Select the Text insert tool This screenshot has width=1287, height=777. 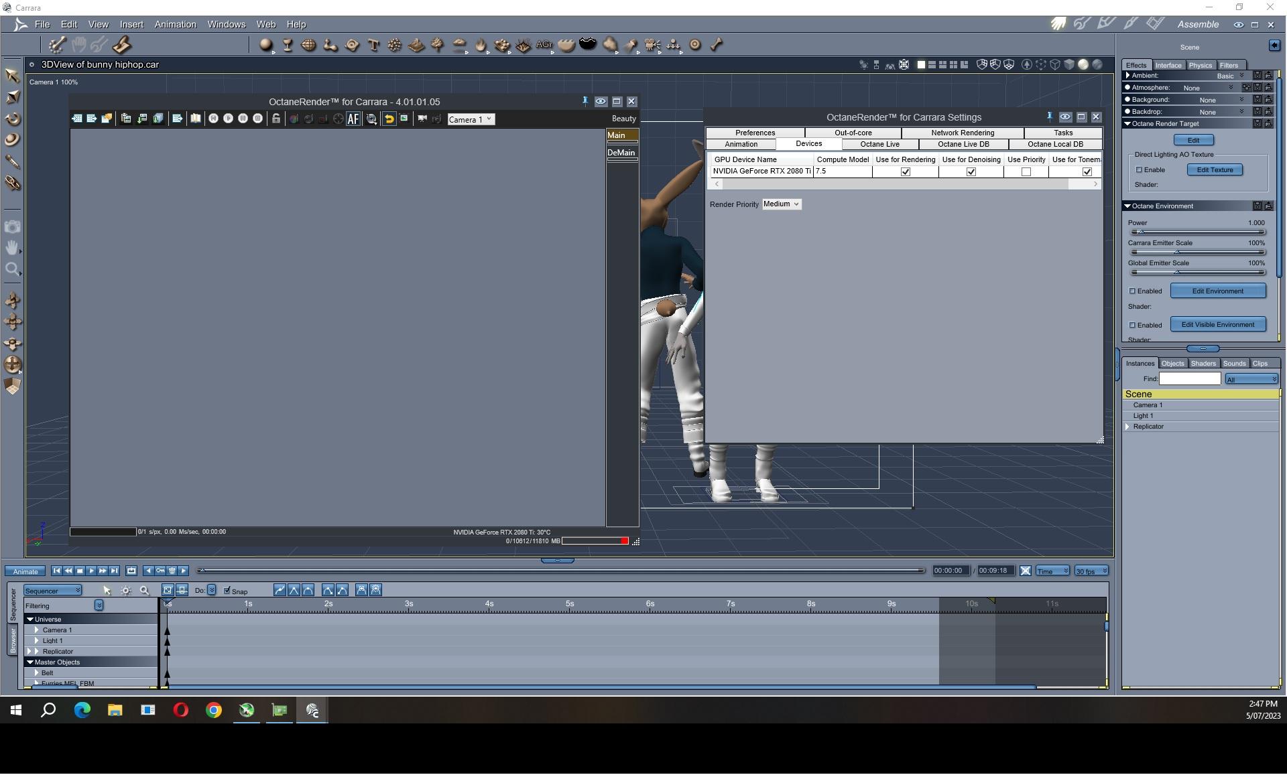click(x=373, y=45)
